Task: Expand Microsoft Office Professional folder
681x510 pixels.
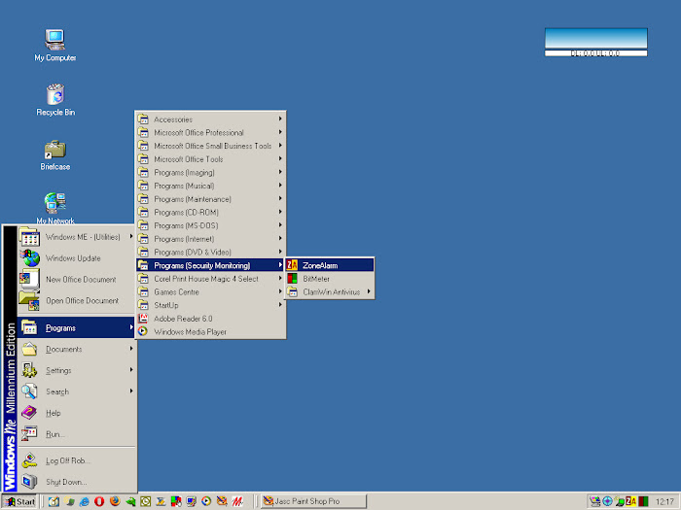Action: [211, 132]
